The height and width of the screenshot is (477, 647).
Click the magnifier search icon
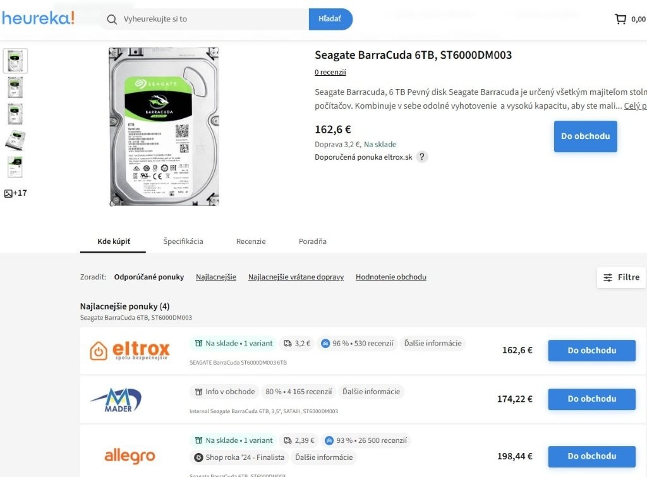(x=111, y=20)
